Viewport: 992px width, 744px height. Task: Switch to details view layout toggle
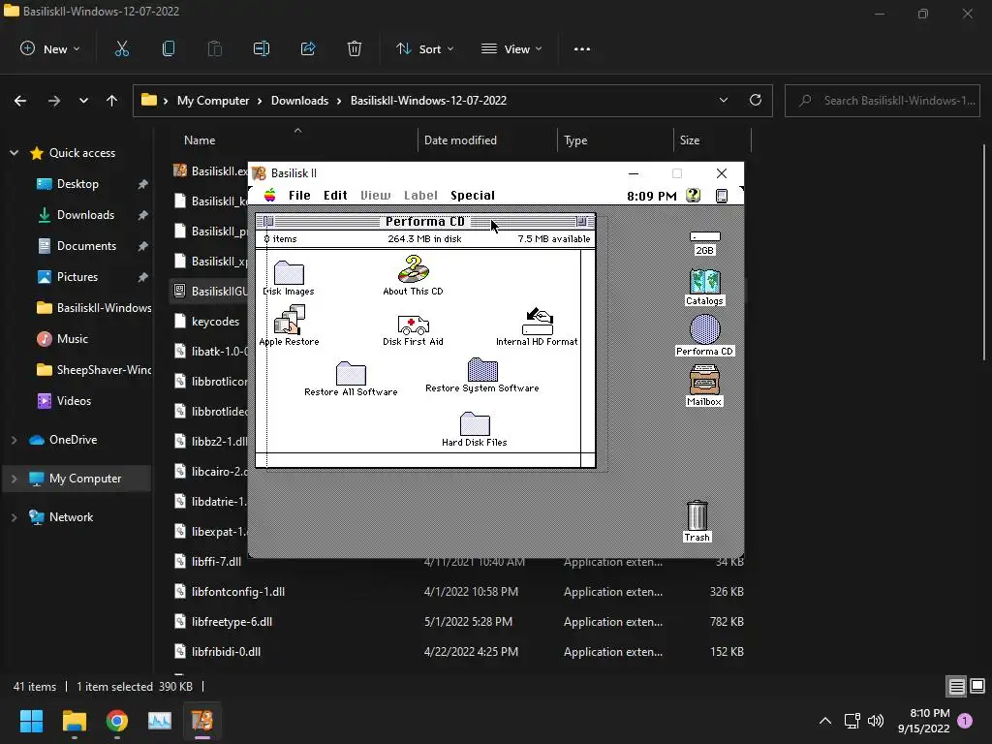[x=956, y=686]
